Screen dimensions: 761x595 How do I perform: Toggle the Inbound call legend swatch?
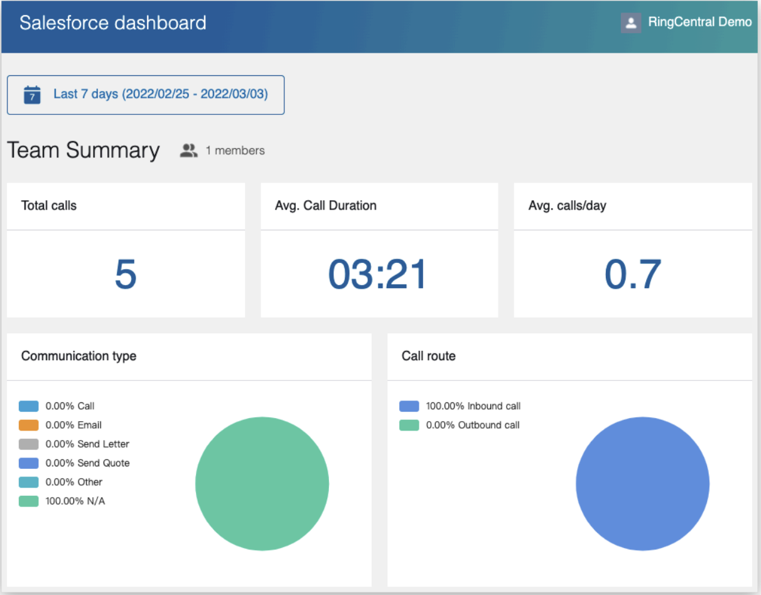point(409,406)
